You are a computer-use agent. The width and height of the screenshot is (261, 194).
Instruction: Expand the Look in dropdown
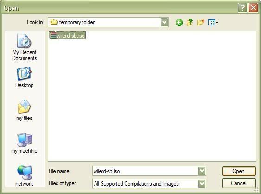pos(164,22)
